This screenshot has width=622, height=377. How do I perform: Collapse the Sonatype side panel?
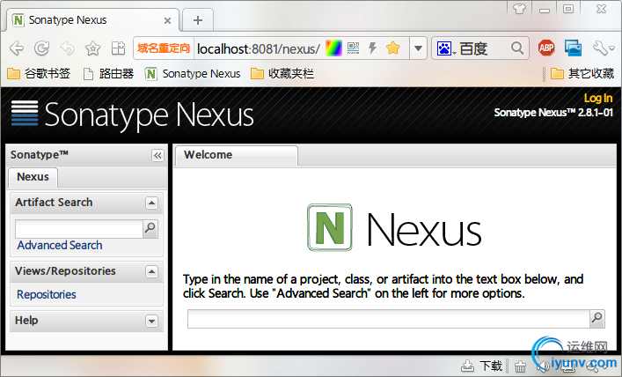click(157, 155)
